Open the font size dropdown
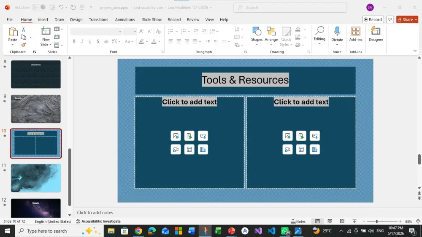 [135, 32]
